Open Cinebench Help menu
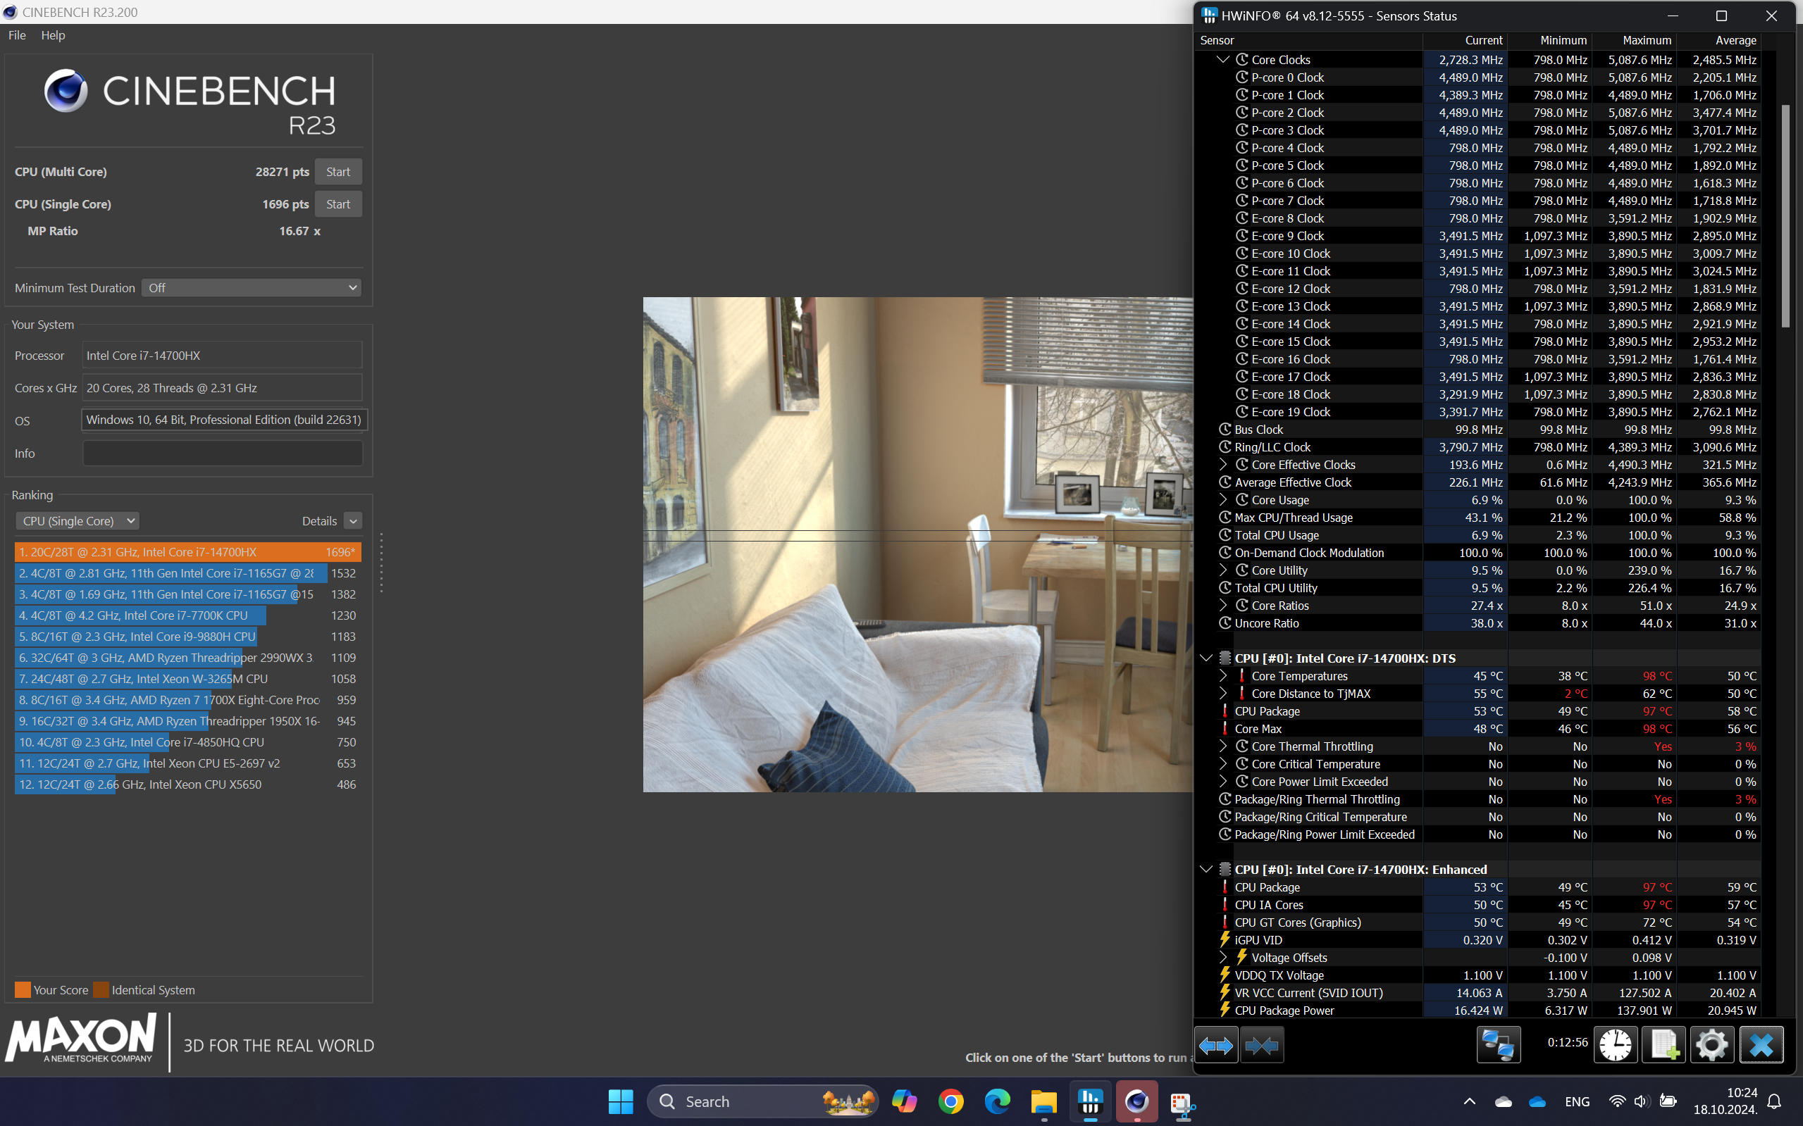Viewport: 1803px width, 1126px height. 53,35
